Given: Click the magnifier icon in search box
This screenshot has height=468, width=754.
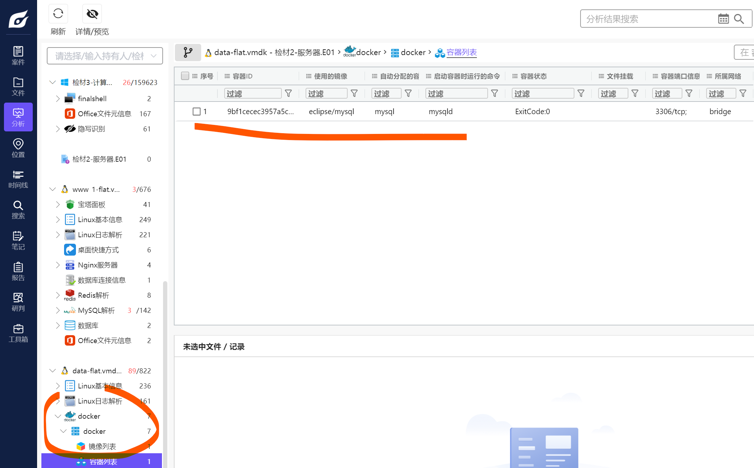Looking at the screenshot, I should coord(739,19).
